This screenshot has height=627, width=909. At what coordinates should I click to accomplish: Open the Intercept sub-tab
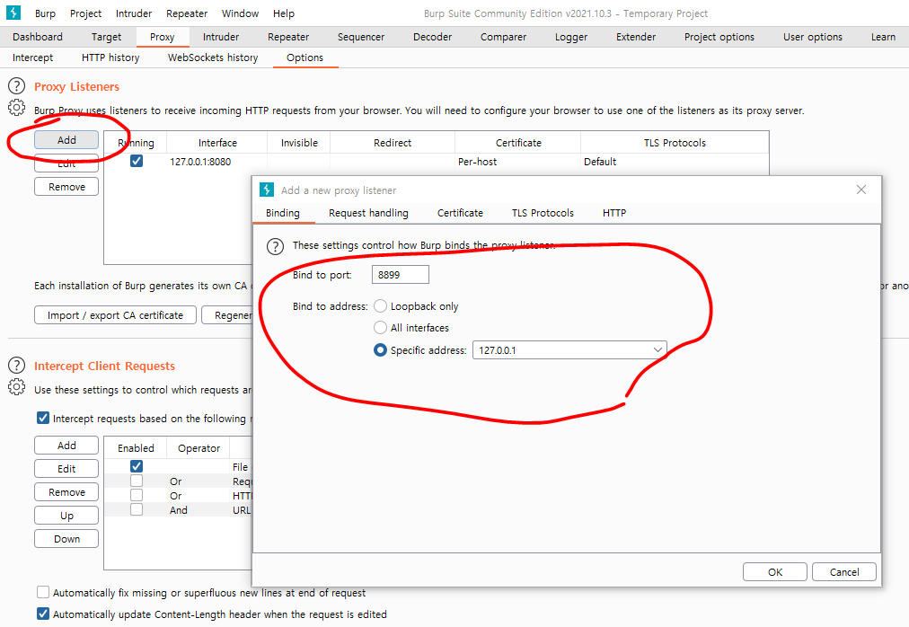click(32, 57)
